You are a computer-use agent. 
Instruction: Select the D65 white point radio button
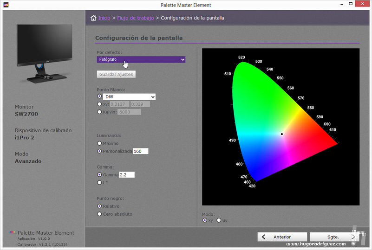click(x=99, y=96)
